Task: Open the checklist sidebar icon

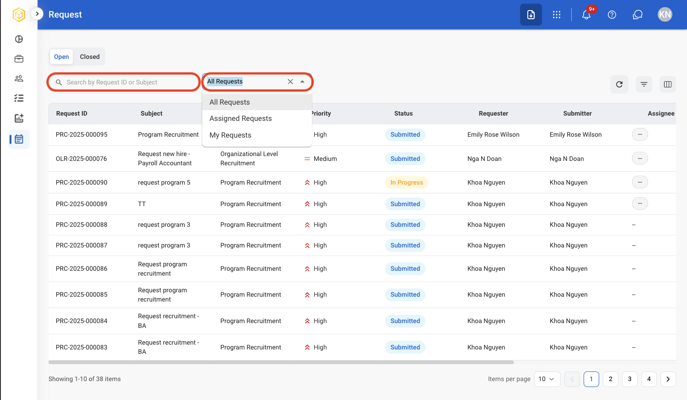Action: tap(19, 98)
